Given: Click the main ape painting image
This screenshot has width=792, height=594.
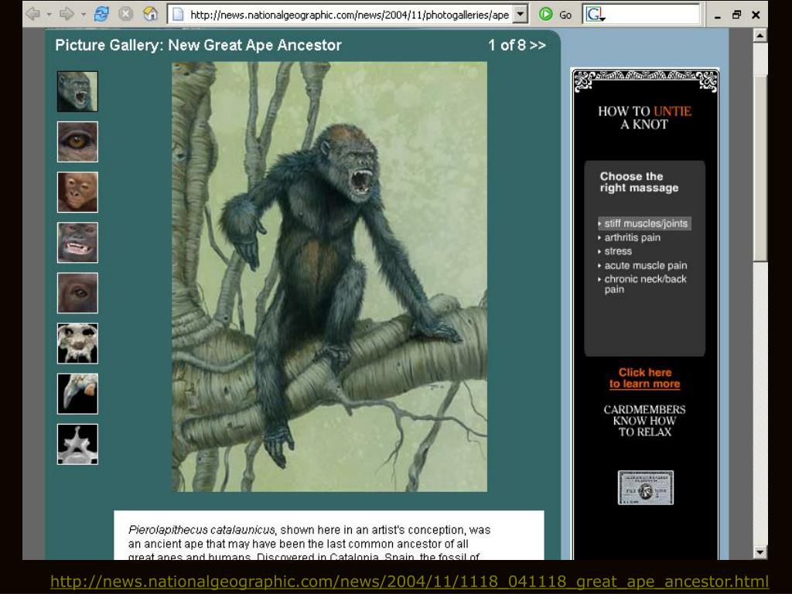Looking at the screenshot, I should click(329, 277).
